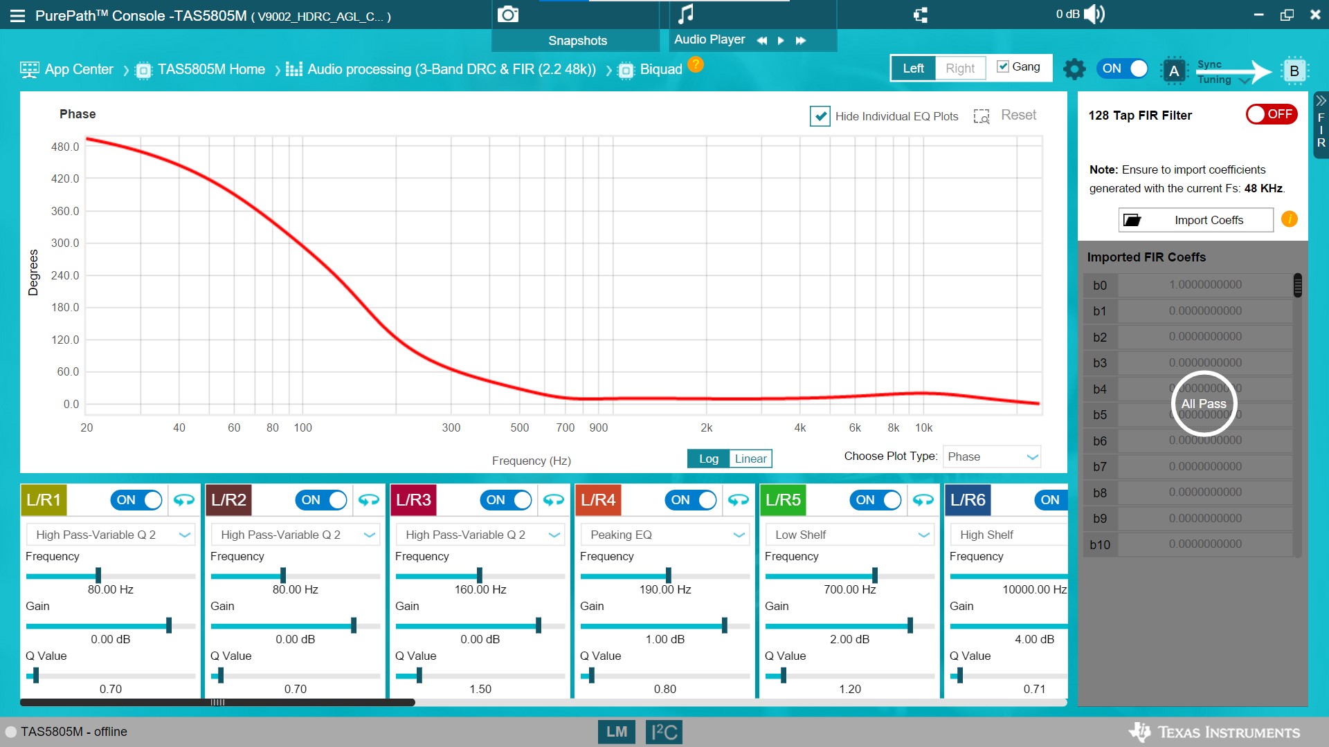Click the Import Coeffs info icon

[1289, 219]
